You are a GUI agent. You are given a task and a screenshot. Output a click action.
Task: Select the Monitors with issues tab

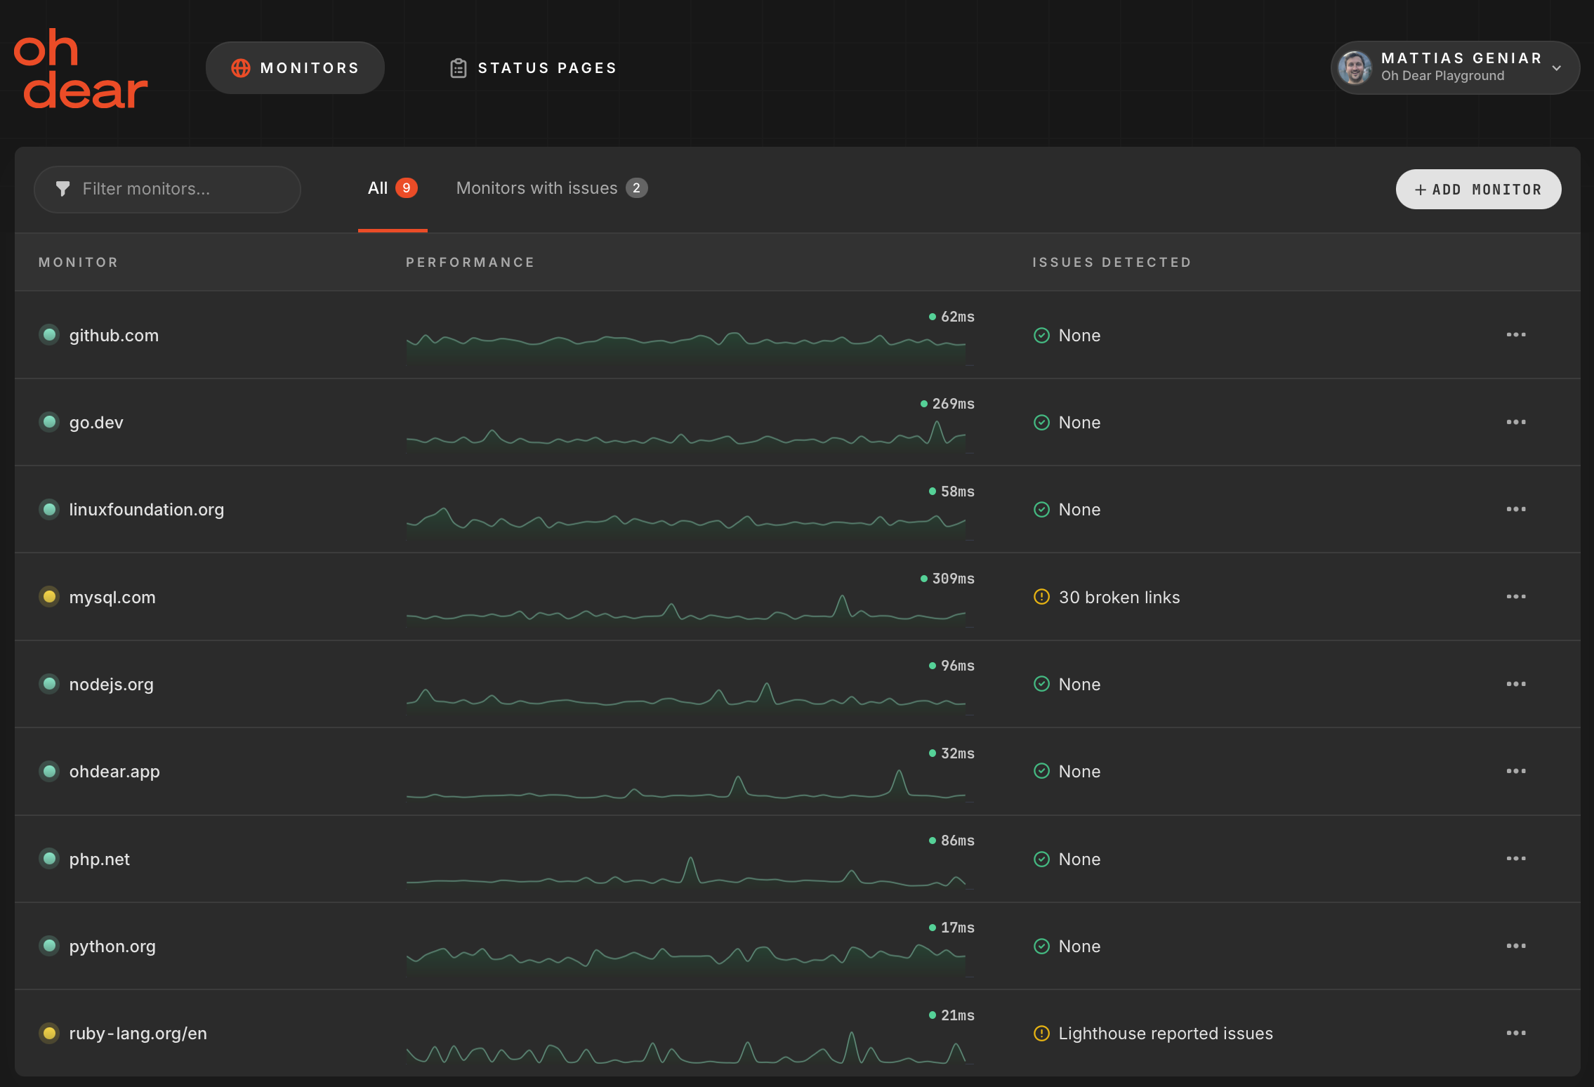point(552,188)
